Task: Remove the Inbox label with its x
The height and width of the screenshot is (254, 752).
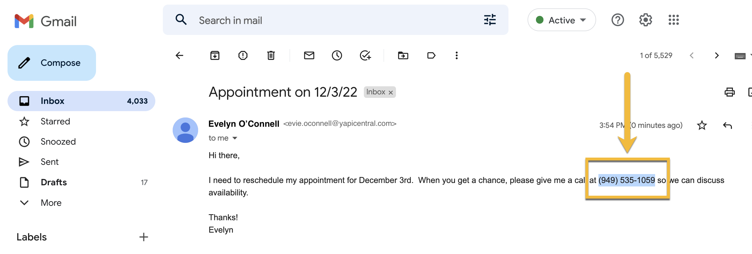Action: 390,92
